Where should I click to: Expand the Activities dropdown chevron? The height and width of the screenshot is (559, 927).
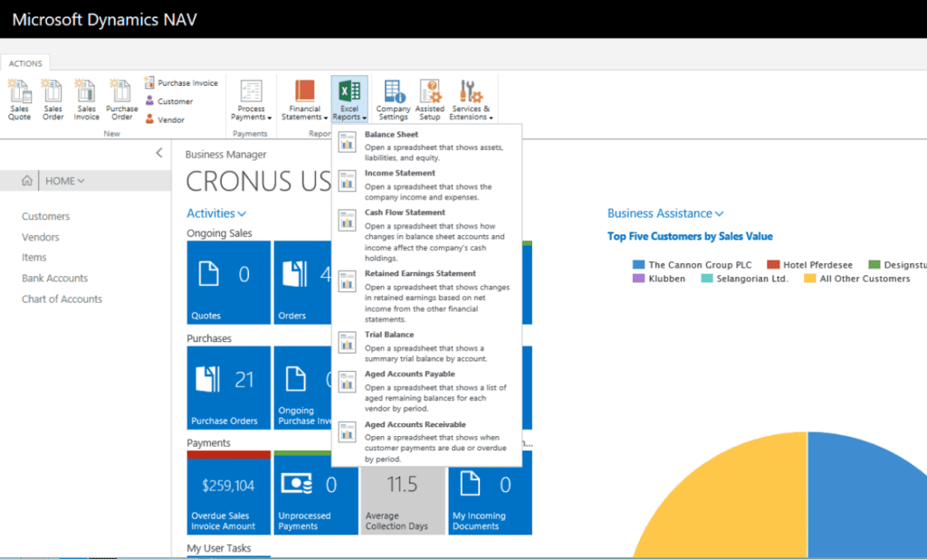point(242,213)
